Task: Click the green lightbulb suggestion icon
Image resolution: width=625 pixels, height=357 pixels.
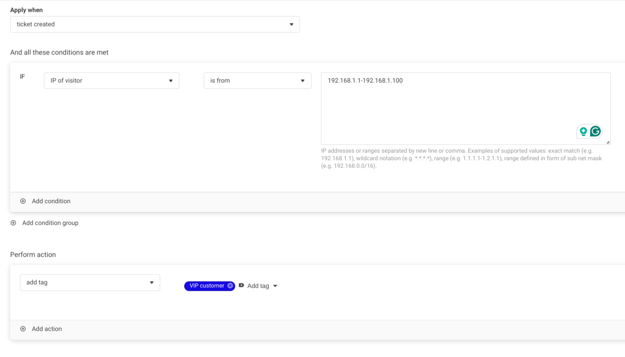Action: [583, 131]
